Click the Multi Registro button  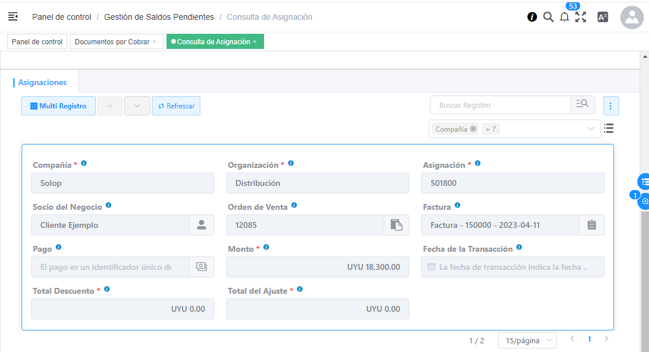[58, 106]
